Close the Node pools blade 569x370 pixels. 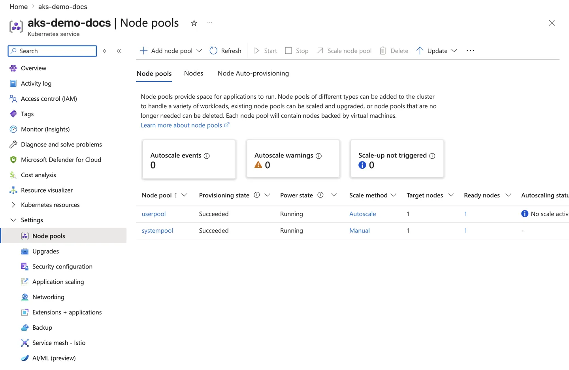click(x=552, y=23)
